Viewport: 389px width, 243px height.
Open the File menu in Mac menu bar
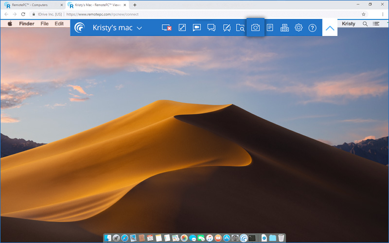tap(45, 23)
